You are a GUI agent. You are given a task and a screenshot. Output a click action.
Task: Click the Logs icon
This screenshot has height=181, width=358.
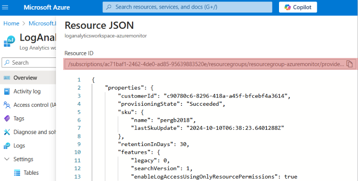point(7,146)
